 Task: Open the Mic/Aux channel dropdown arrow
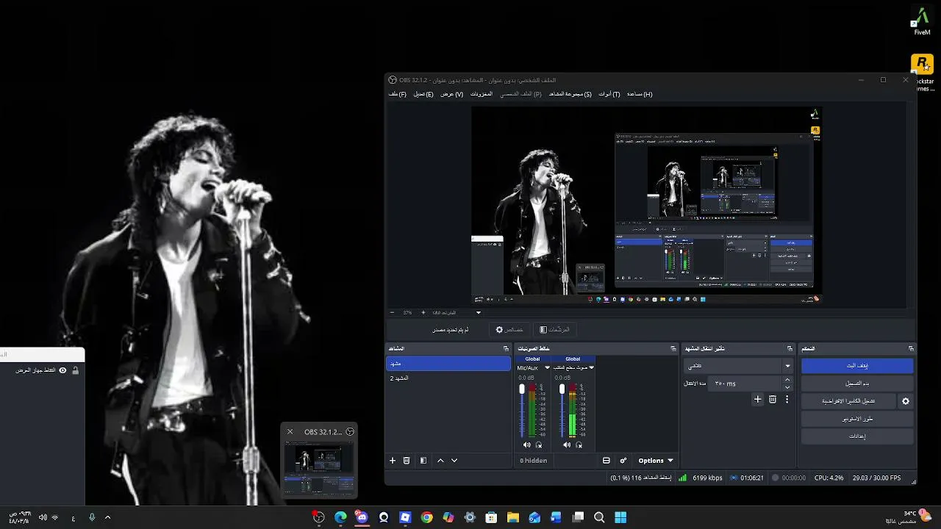[547, 367]
